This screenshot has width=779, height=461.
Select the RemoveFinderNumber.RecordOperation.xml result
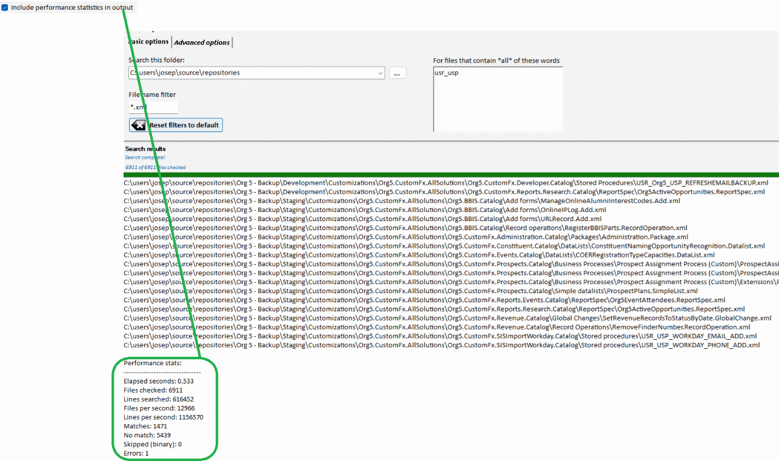coord(437,327)
